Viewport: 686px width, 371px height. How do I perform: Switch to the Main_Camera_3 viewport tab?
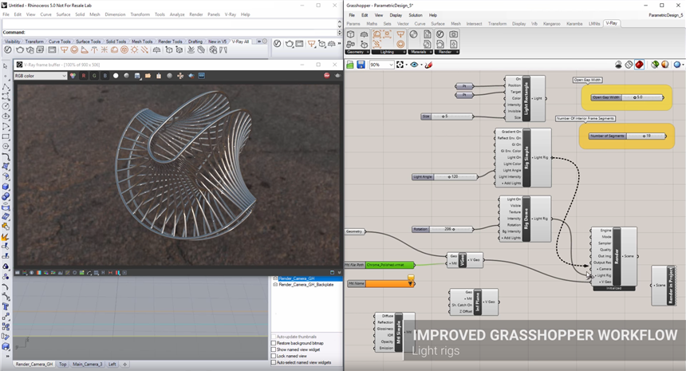pos(88,364)
